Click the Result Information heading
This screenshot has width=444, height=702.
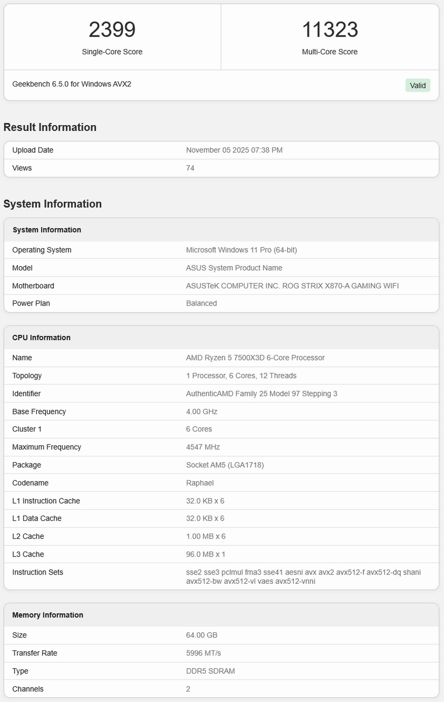click(x=50, y=127)
